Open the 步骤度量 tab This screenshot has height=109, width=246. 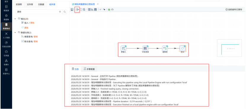pyautogui.click(x=89, y=69)
